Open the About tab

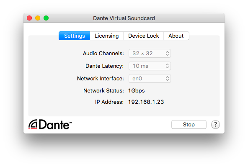[x=176, y=36]
